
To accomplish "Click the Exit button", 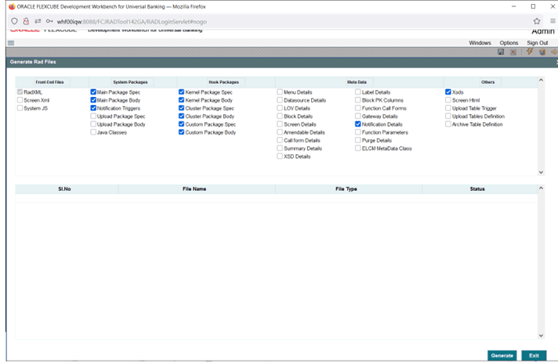I will [x=534, y=355].
